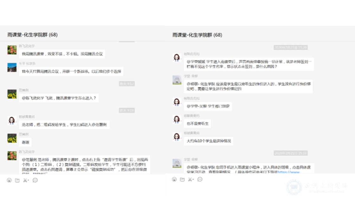Open emoji picker in right chat window
This screenshot has width=355, height=200.
click(x=174, y=179)
